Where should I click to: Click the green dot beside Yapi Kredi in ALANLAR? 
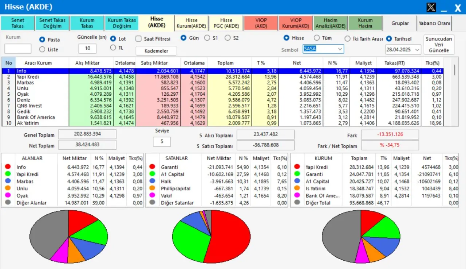(x=8, y=174)
